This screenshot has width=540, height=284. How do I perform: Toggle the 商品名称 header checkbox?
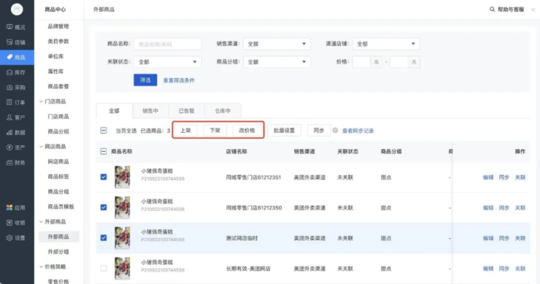[x=104, y=151]
